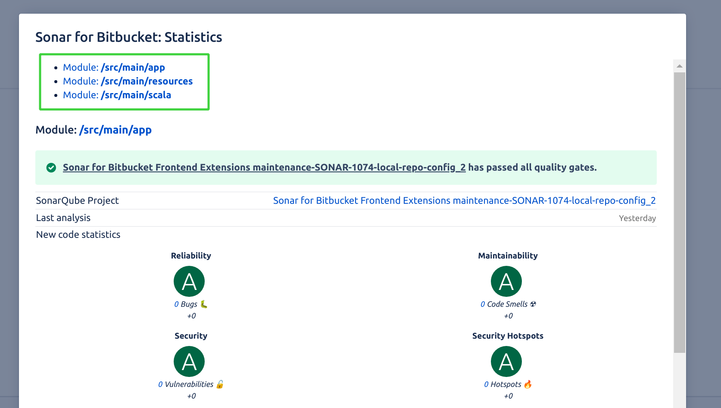Image resolution: width=721 pixels, height=408 pixels.
Task: Click the green quality gate passed checkmark icon
Action: pos(51,168)
